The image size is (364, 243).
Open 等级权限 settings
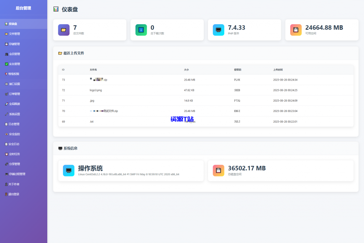[16, 74]
